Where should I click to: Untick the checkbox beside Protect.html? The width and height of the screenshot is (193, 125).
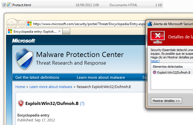[x=4, y=5]
